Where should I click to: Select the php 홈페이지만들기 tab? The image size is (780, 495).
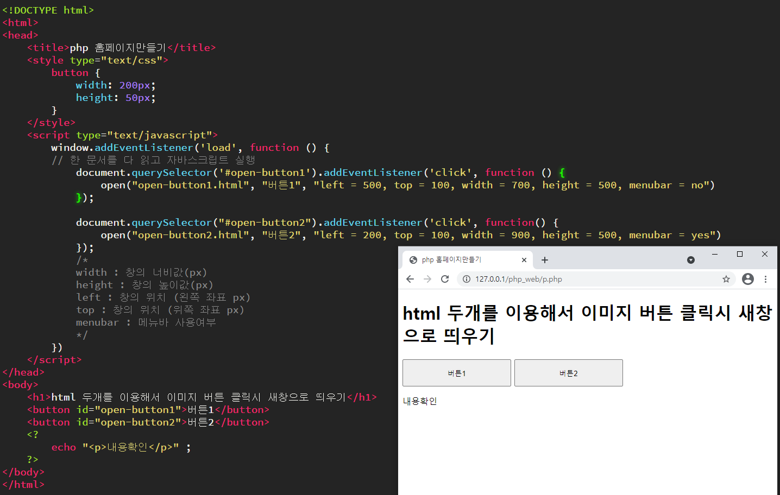pyautogui.click(x=468, y=260)
